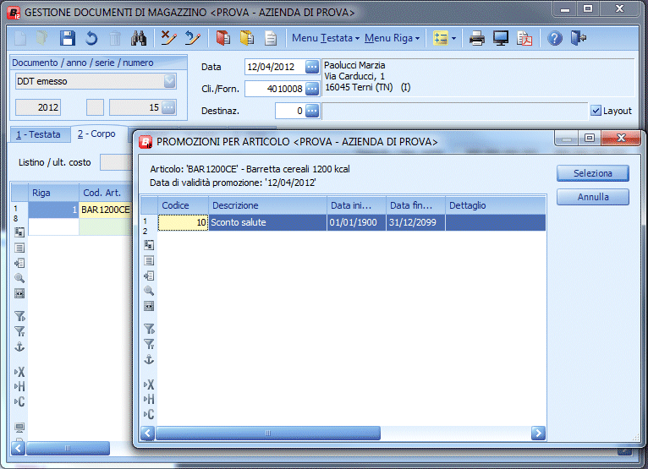Expand the yellow list tool dropdown arrow

[x=453, y=38]
